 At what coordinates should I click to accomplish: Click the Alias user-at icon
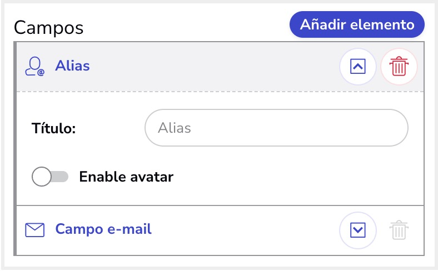(34, 67)
